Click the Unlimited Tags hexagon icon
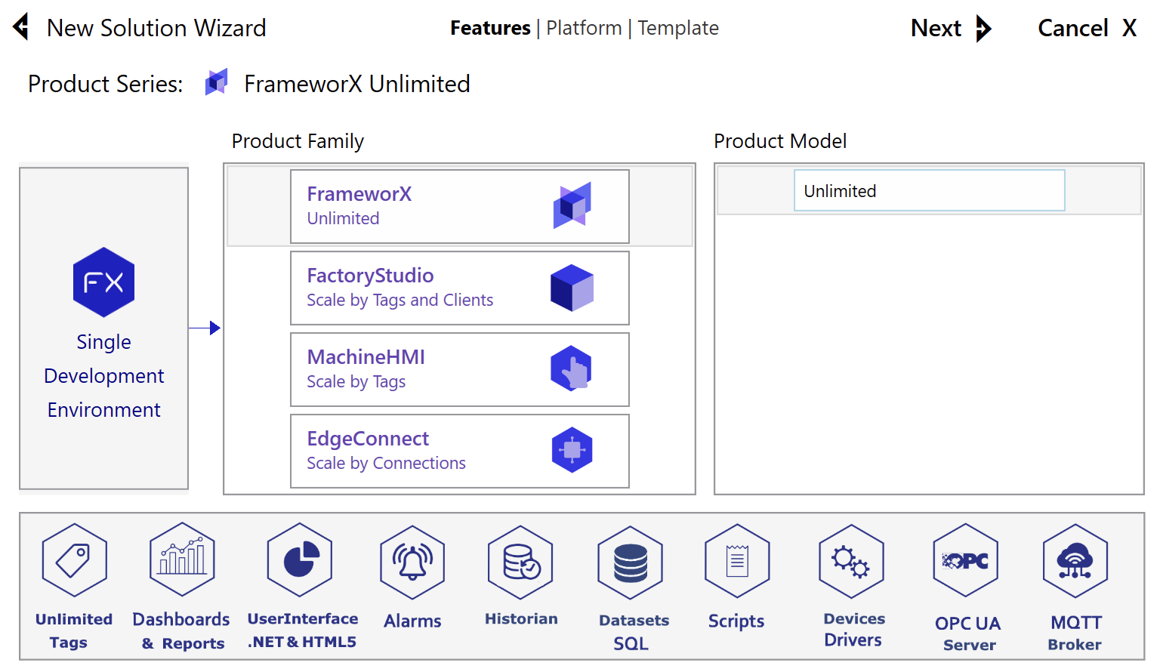This screenshot has width=1163, height=672. coord(74,561)
